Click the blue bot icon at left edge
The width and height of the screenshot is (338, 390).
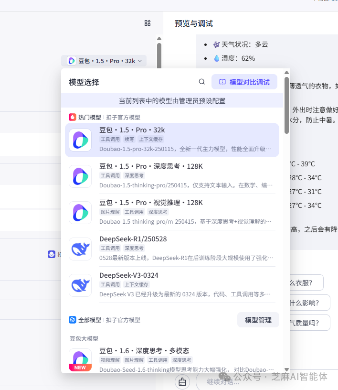(52, 254)
